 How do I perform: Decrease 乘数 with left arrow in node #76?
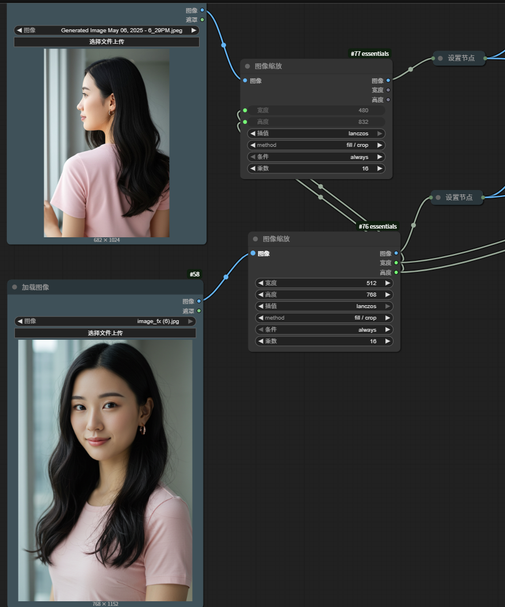261,341
